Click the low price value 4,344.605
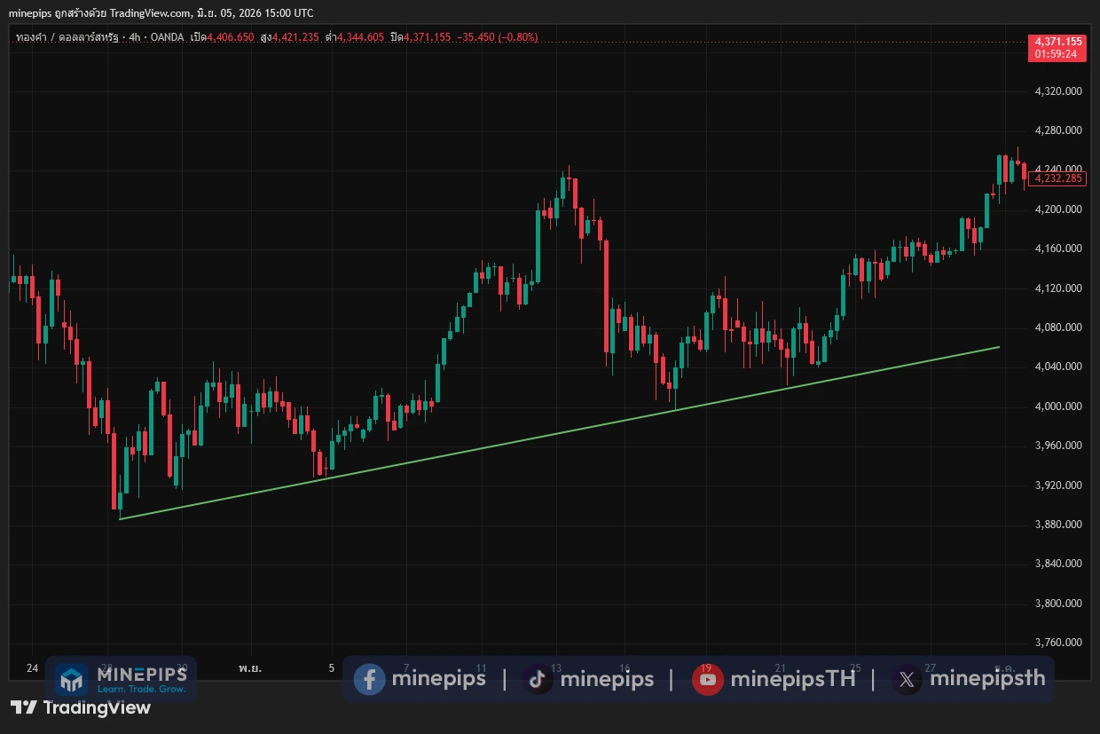The width and height of the screenshot is (1100, 734). (360, 37)
